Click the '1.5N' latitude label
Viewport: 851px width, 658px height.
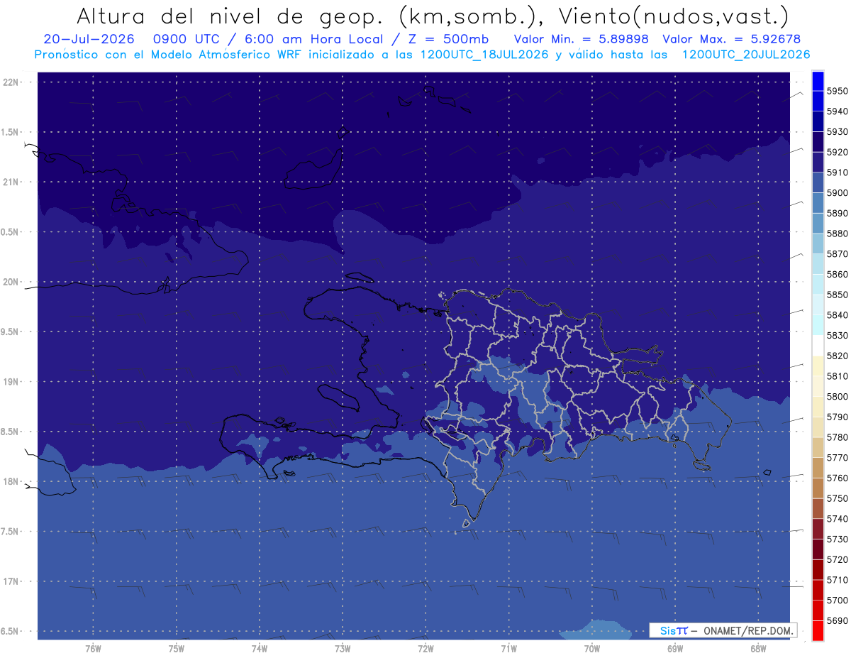click(9, 132)
